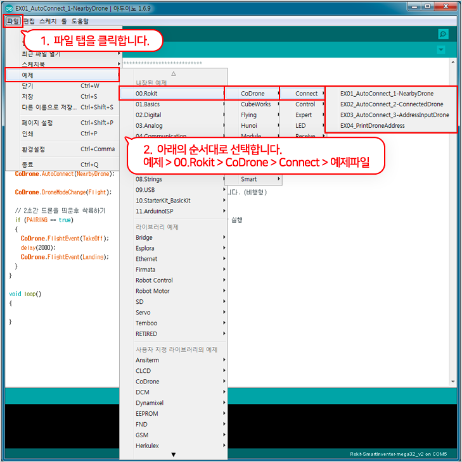The width and height of the screenshot is (462, 462).
Task: Expand the CoDrone submenu under 00.Rokit
Action: [x=252, y=94]
